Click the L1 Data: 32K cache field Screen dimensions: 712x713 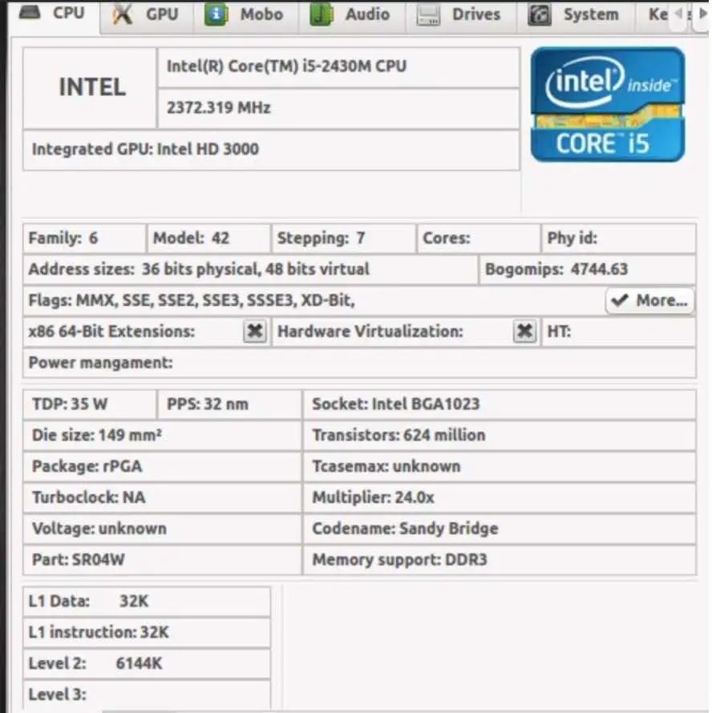coord(147,602)
